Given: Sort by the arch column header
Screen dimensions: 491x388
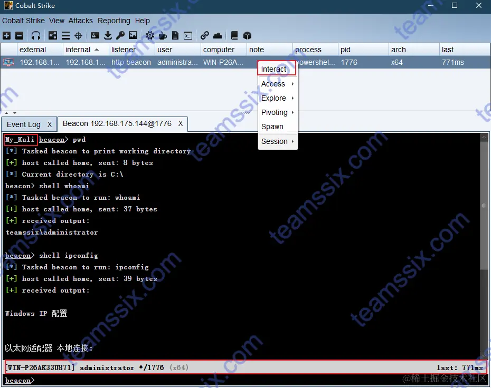Looking at the screenshot, I should (x=414, y=50).
